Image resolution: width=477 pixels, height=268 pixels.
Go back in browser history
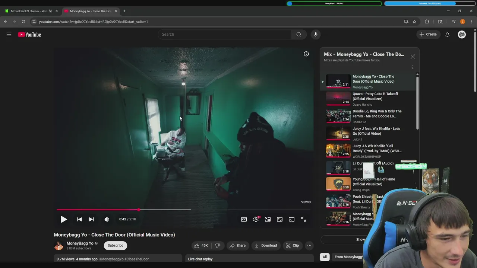[x=6, y=22]
